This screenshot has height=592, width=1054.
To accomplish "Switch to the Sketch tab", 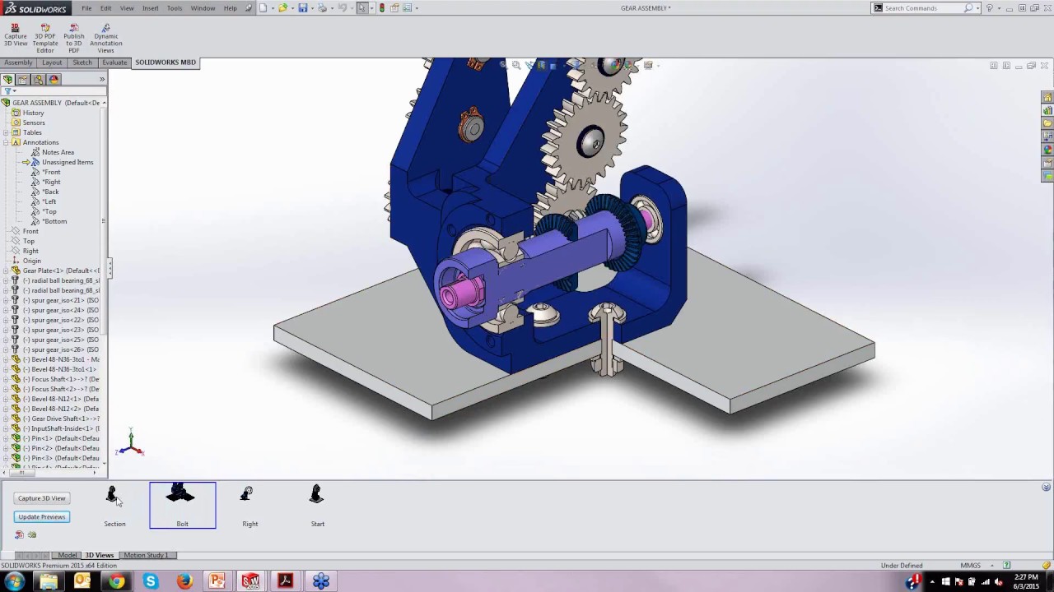I will (x=82, y=62).
